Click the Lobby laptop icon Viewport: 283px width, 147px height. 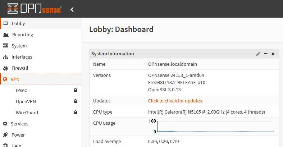pyautogui.click(x=5, y=24)
